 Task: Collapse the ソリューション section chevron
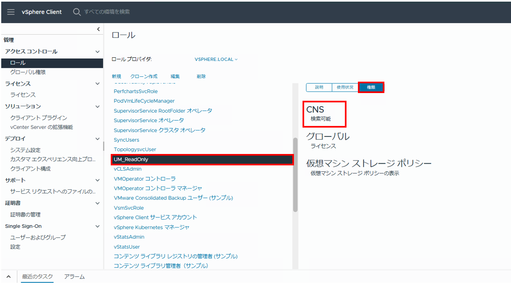(x=97, y=106)
